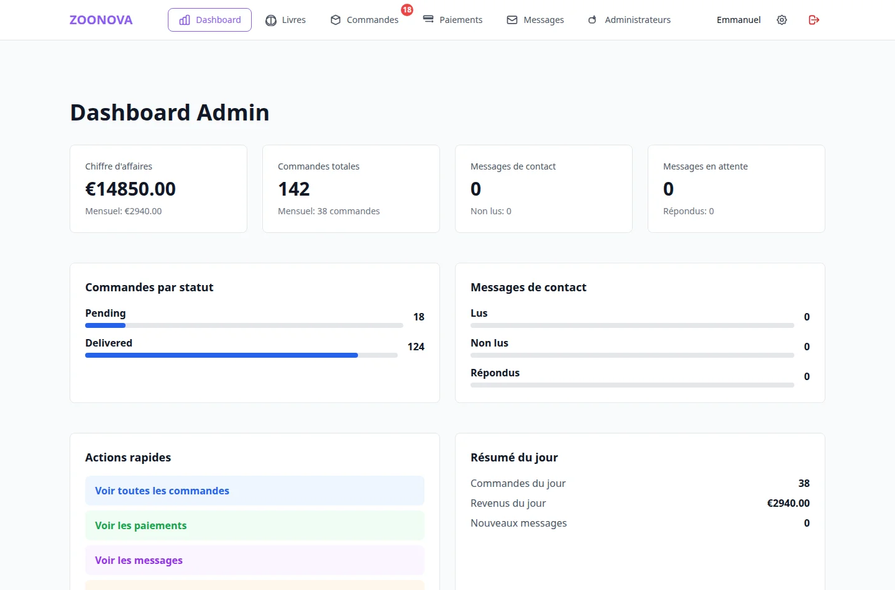Viewport: 895px width, 590px height.
Task: Click the Messages de contact card title
Action: point(513,166)
